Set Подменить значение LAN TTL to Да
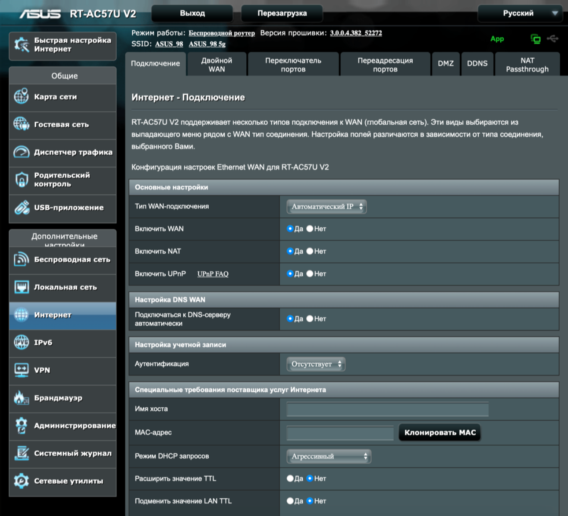568x516 pixels. [x=290, y=501]
